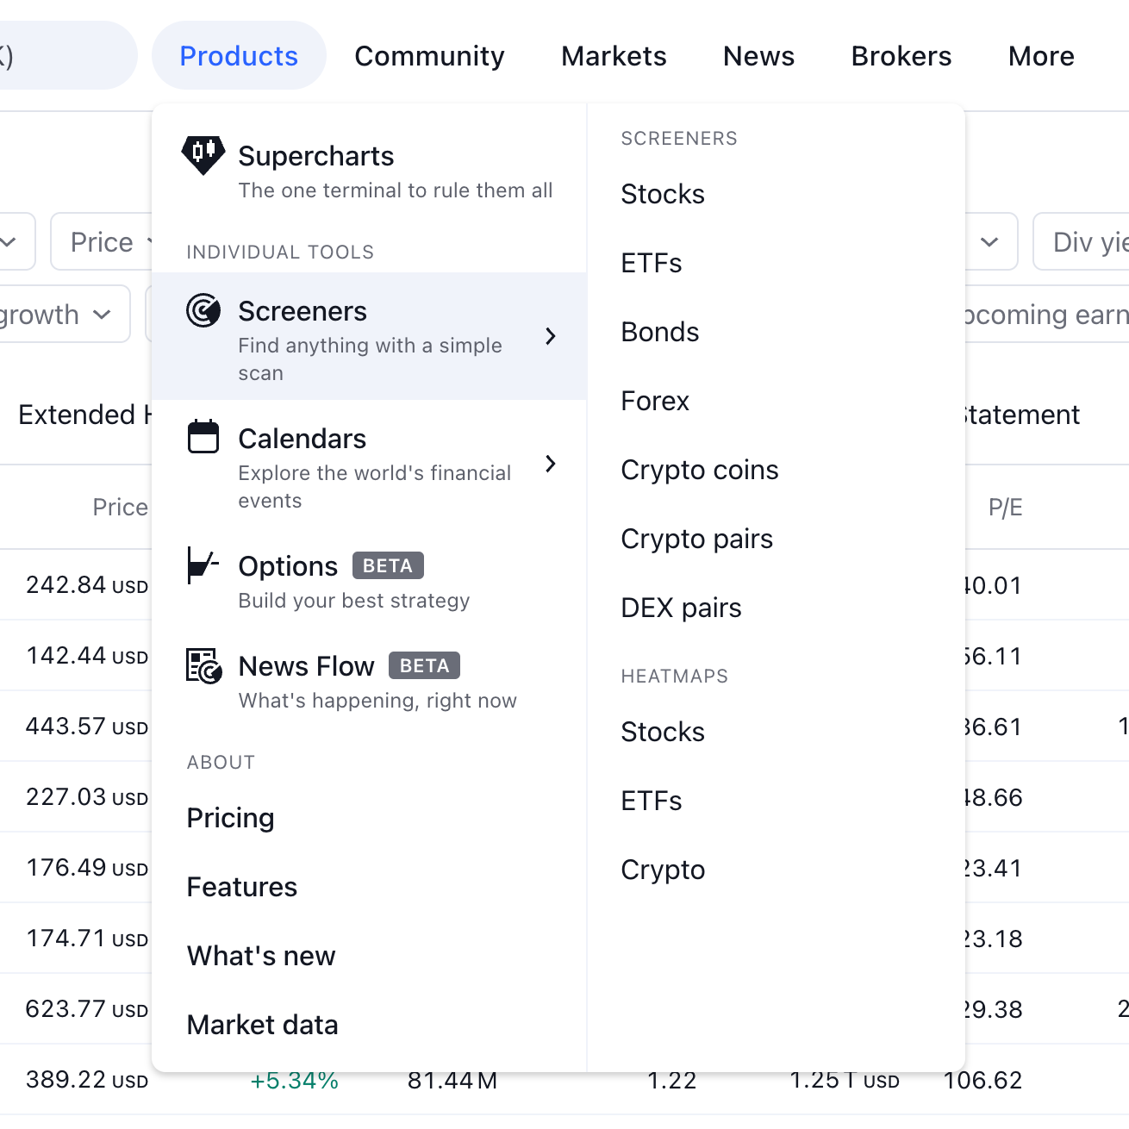Click the 176.49 USD price cell
The height and width of the screenshot is (1129, 1129).
[87, 868]
